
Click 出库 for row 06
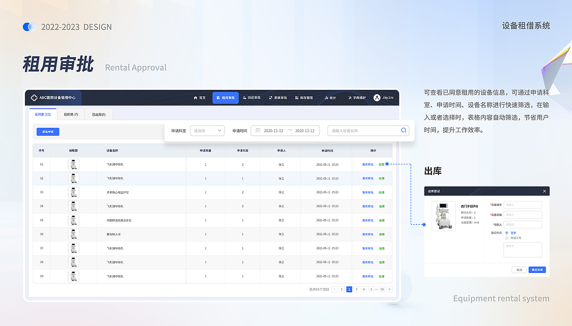[382, 234]
